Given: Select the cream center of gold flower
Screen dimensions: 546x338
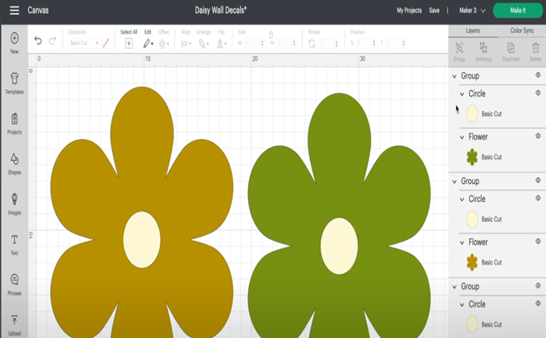Looking at the screenshot, I should tap(142, 240).
